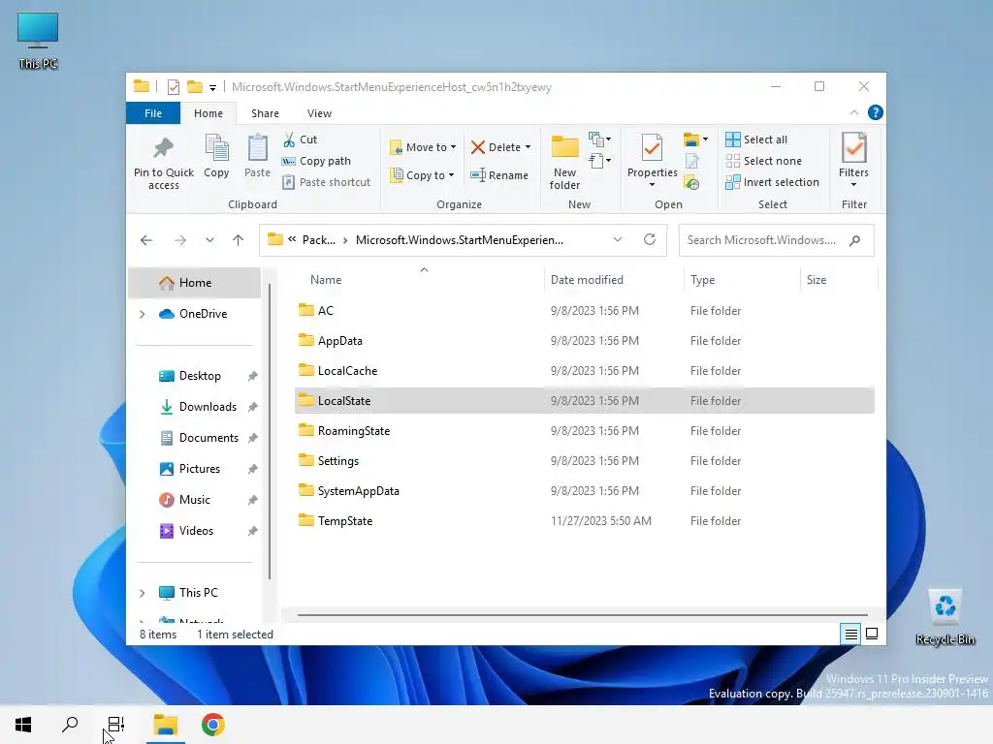Click Select all
Image resolution: width=993 pixels, height=744 pixels.
point(756,139)
